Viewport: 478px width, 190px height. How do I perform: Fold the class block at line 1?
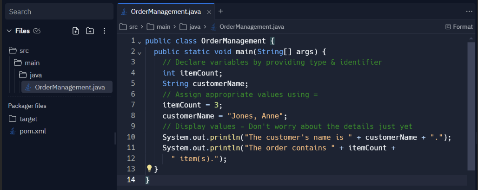point(139,42)
